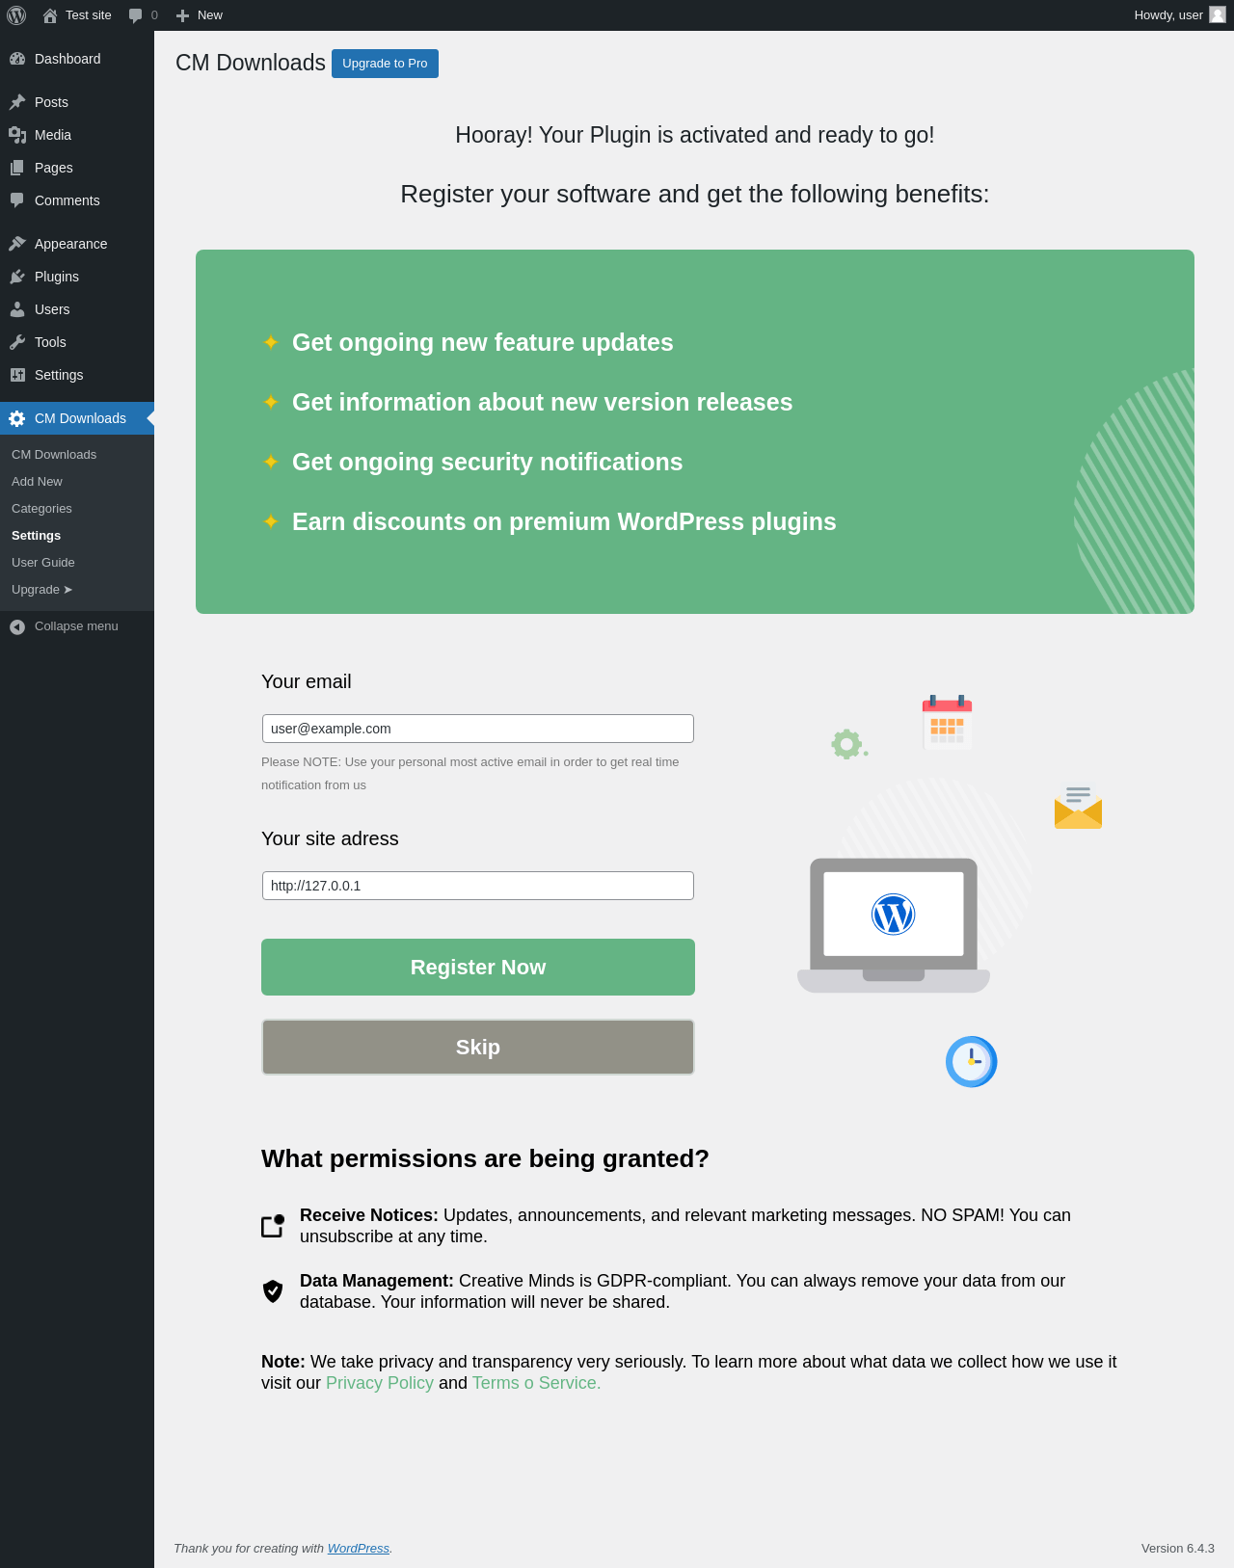This screenshot has height=1568, width=1234.
Task: Select the Categories submenu item
Action: pyautogui.click(x=41, y=509)
